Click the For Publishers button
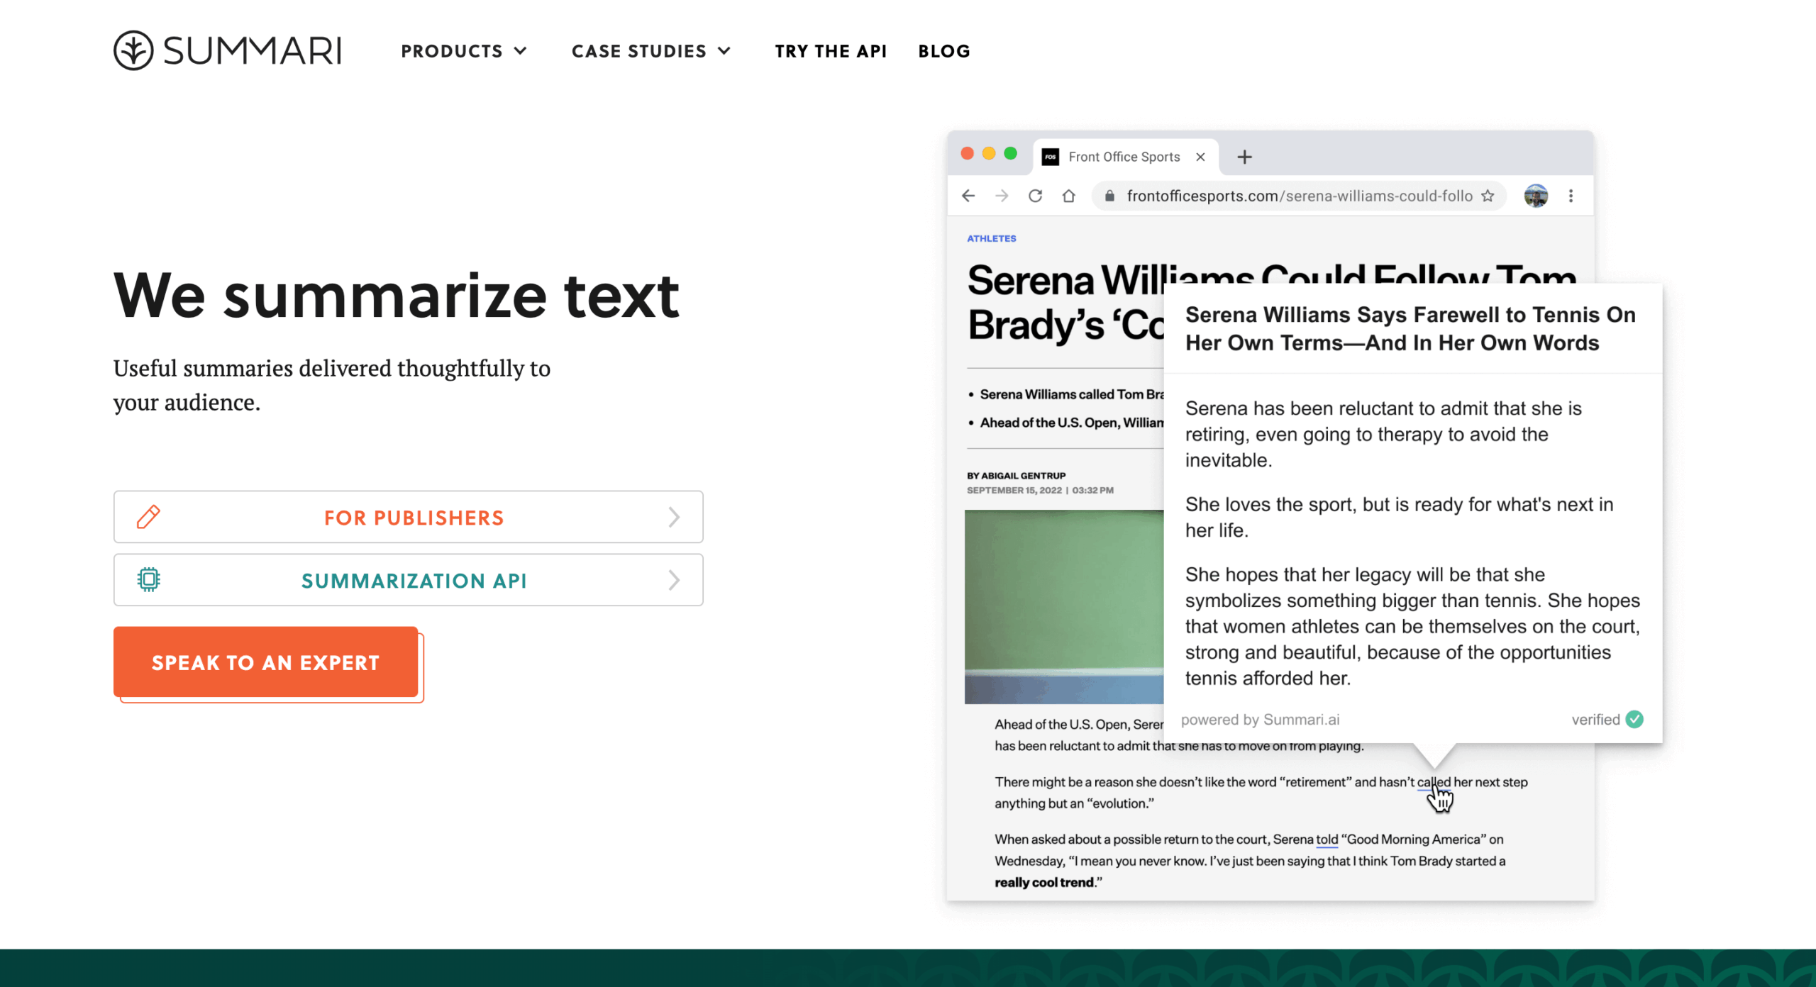Viewport: 1816px width, 987px height. pos(409,517)
